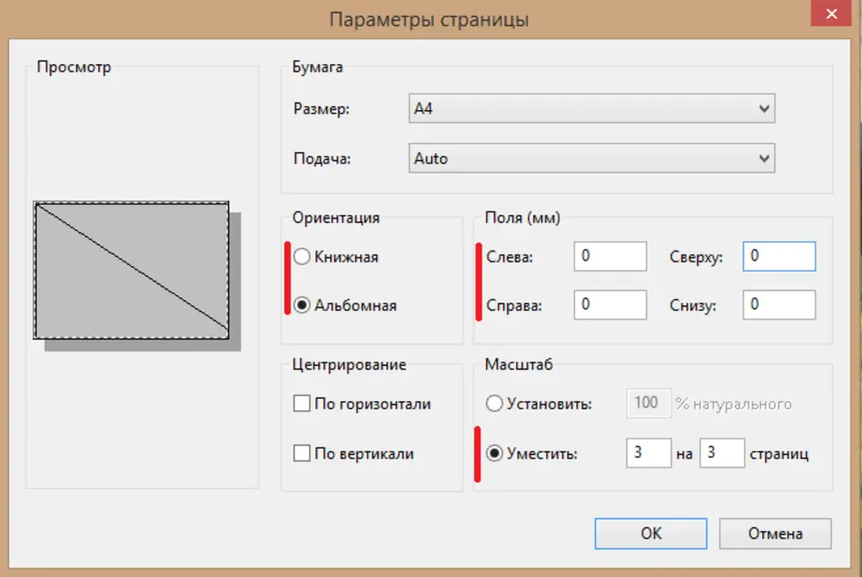
Task: Click the Размер: label
Action: (x=322, y=109)
